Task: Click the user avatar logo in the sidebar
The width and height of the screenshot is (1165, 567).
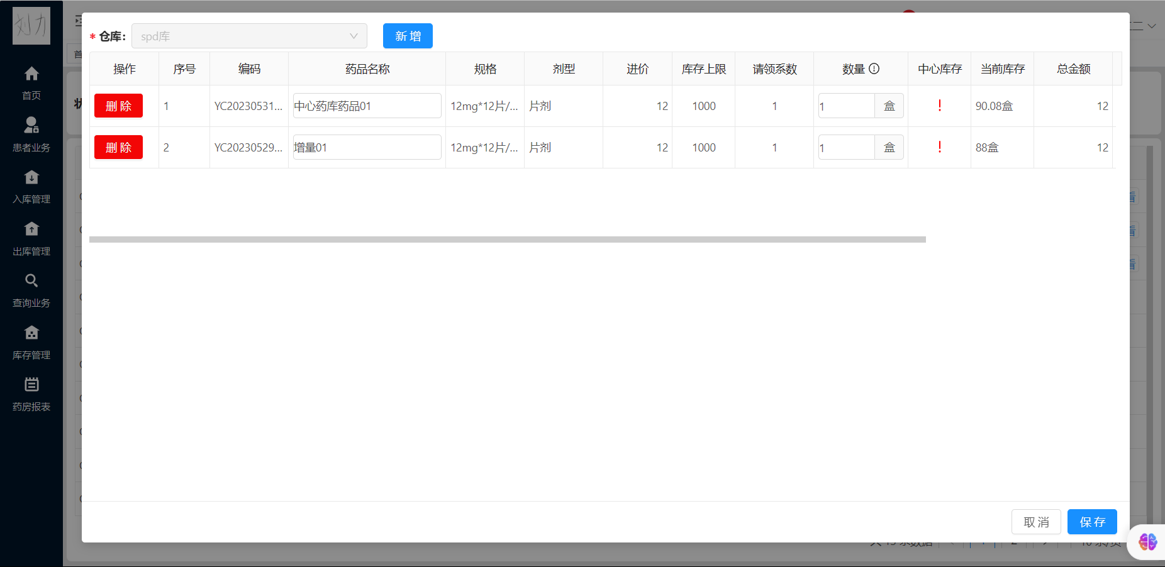Action: pyautogui.click(x=31, y=26)
